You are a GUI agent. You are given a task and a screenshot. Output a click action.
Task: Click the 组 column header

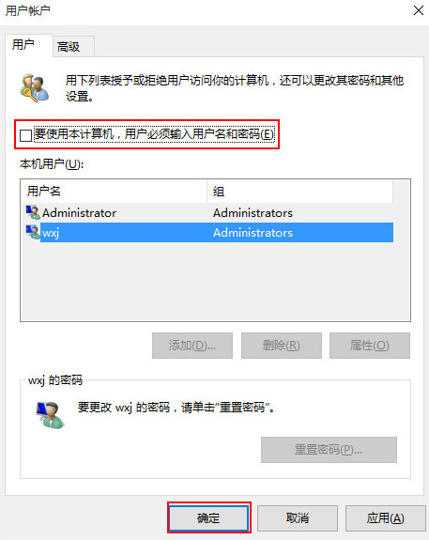click(299, 192)
